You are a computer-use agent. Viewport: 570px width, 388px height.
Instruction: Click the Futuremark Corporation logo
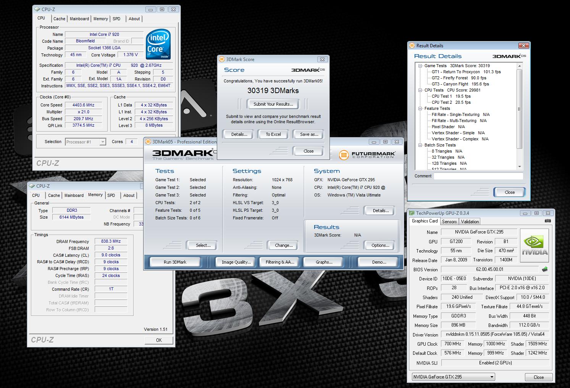click(x=367, y=155)
